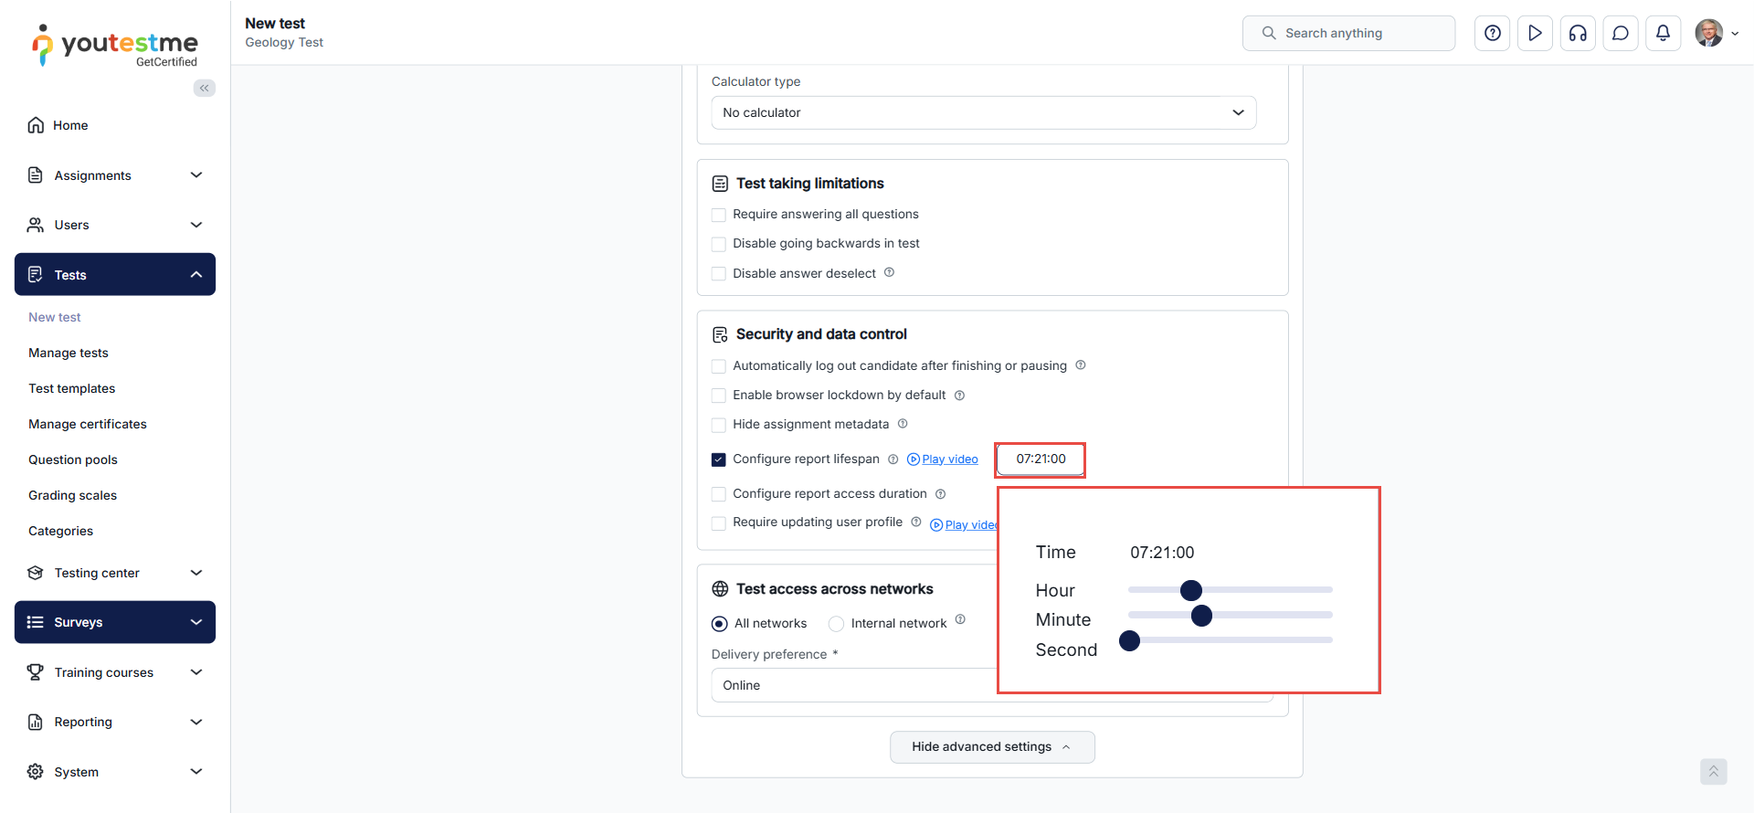Go to Question pools menu item
Screen dimensions: 1754x813
click(x=73, y=459)
